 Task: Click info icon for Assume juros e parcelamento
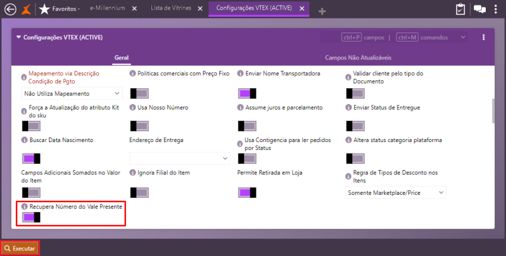pos(240,107)
